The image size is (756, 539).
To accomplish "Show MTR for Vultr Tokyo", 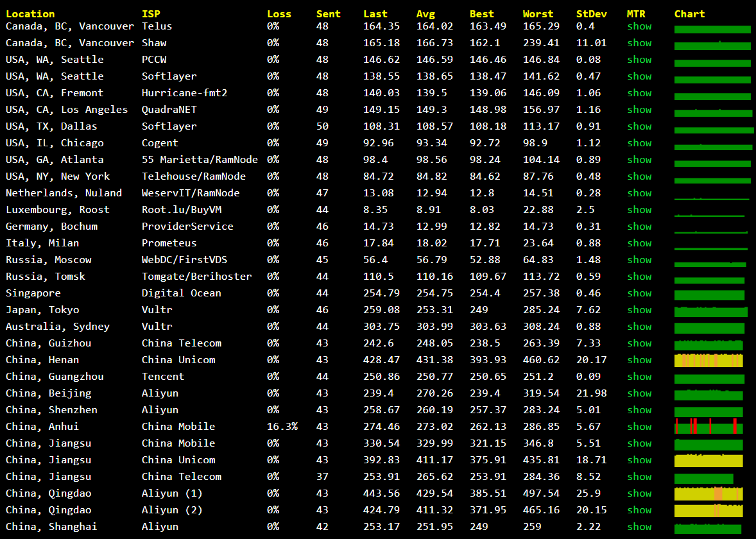I will pyautogui.click(x=639, y=309).
